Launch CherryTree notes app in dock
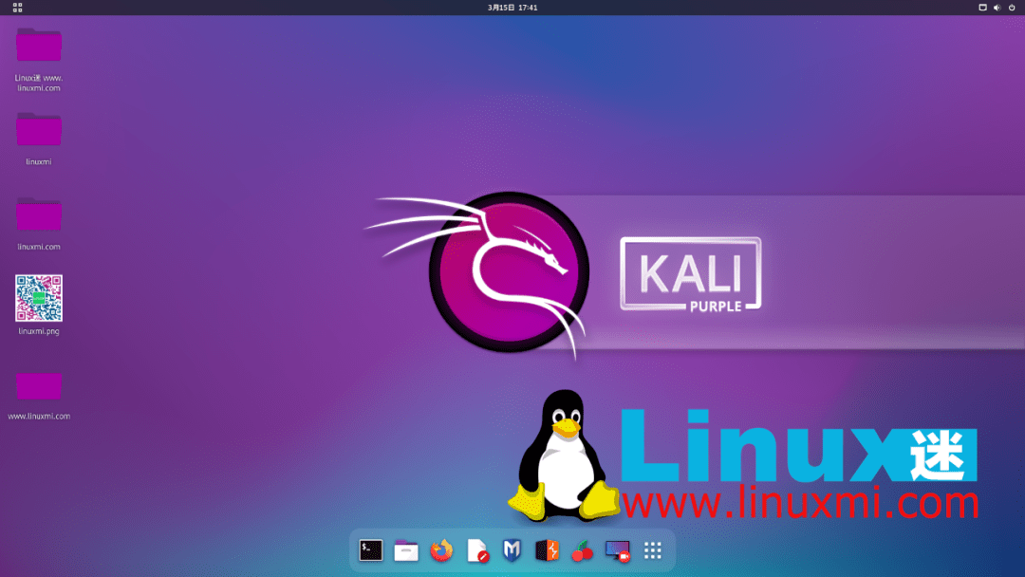Image resolution: width=1025 pixels, height=577 pixels. tap(582, 550)
